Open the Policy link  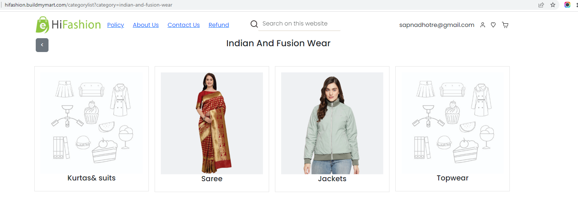click(x=116, y=25)
